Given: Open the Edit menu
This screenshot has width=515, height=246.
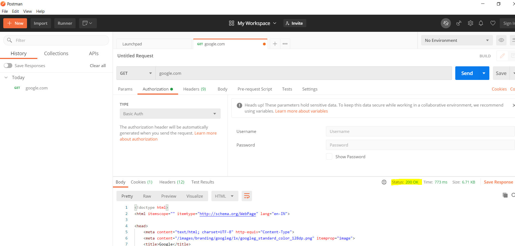Looking at the screenshot, I should [15, 11].
